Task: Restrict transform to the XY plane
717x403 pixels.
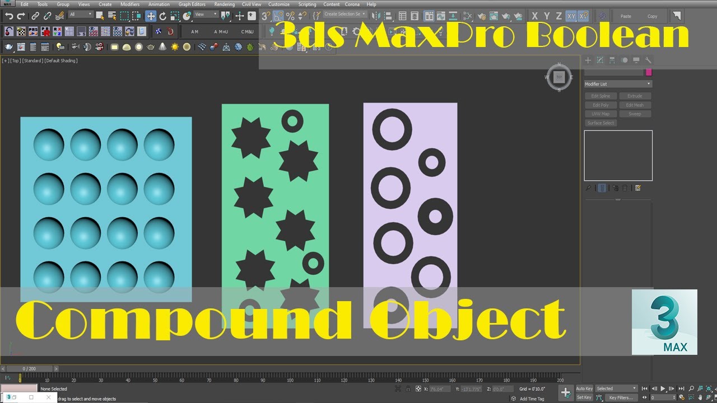Action: click(x=571, y=16)
